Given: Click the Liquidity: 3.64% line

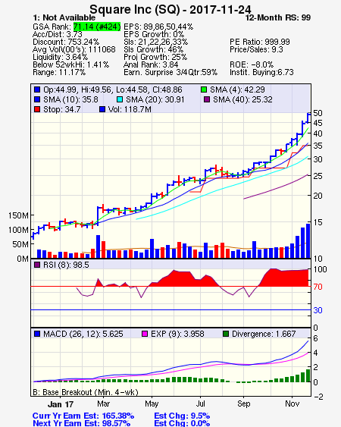Looking at the screenshot, I should click(60, 57).
